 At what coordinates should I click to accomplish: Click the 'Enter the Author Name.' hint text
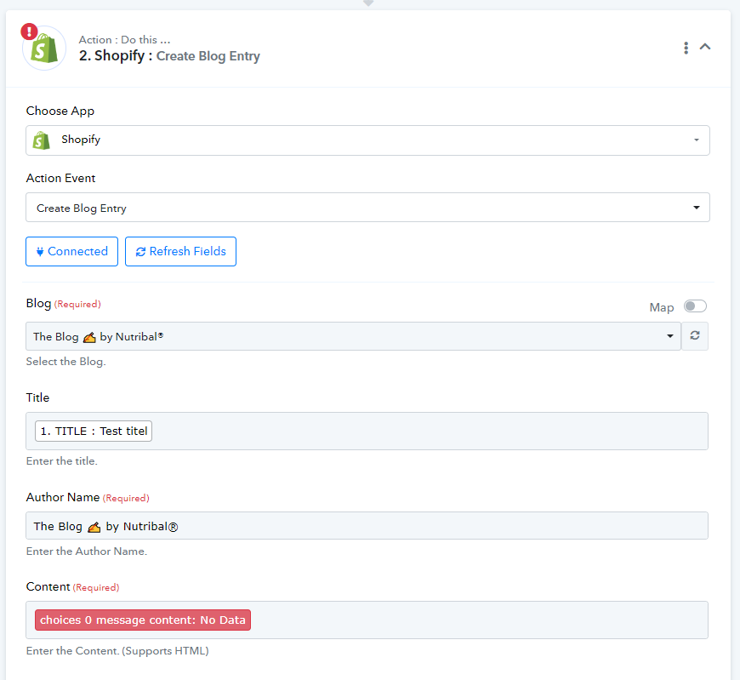[87, 551]
